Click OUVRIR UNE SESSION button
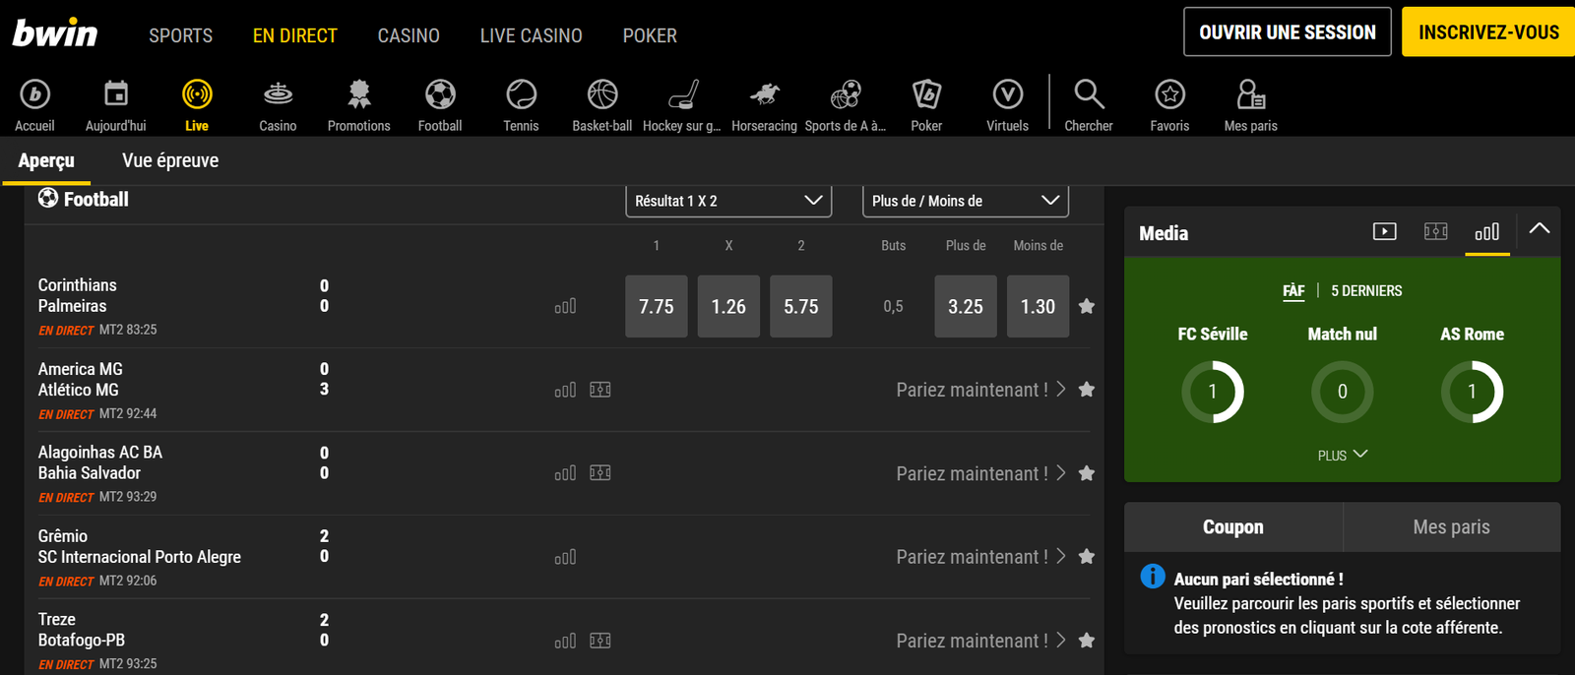 pyautogui.click(x=1288, y=31)
